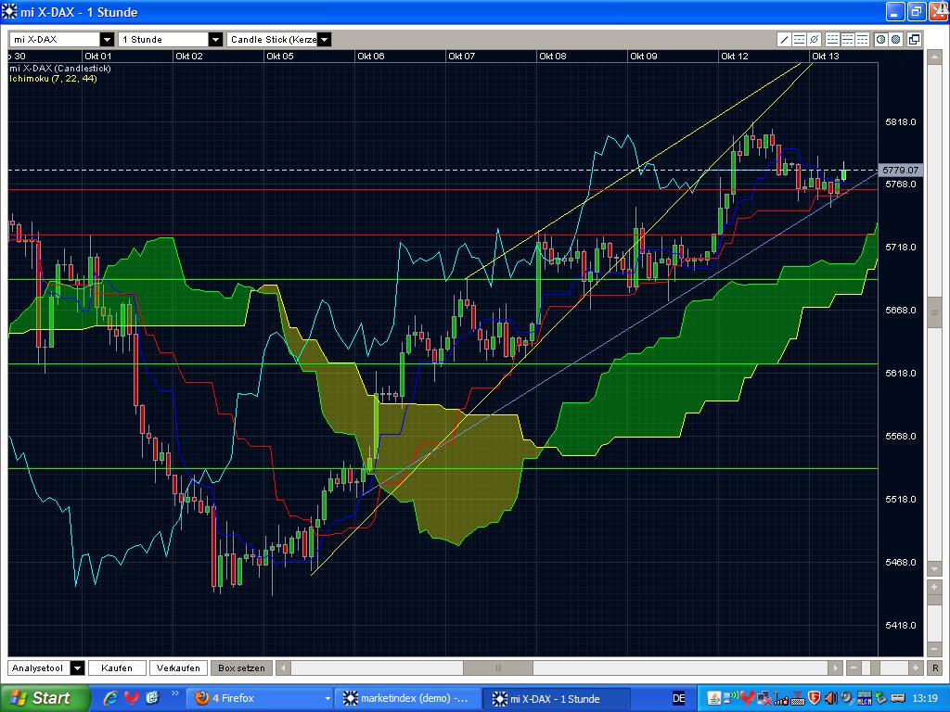Click the Okt 08 date marker

(553, 56)
